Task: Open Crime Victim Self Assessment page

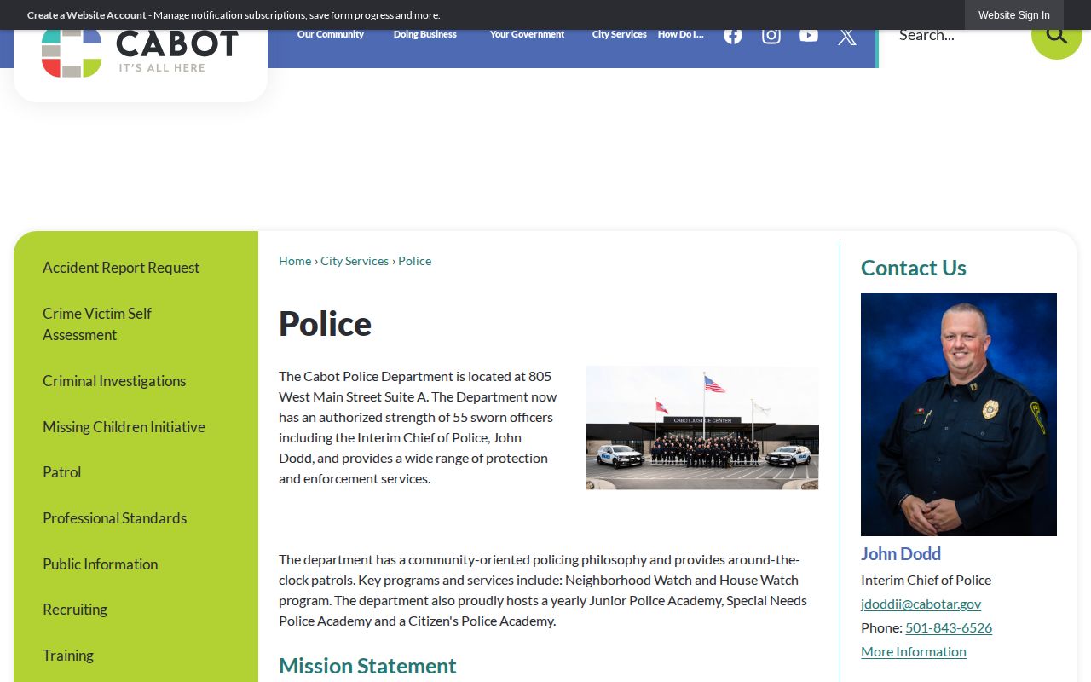Action: click(x=97, y=324)
